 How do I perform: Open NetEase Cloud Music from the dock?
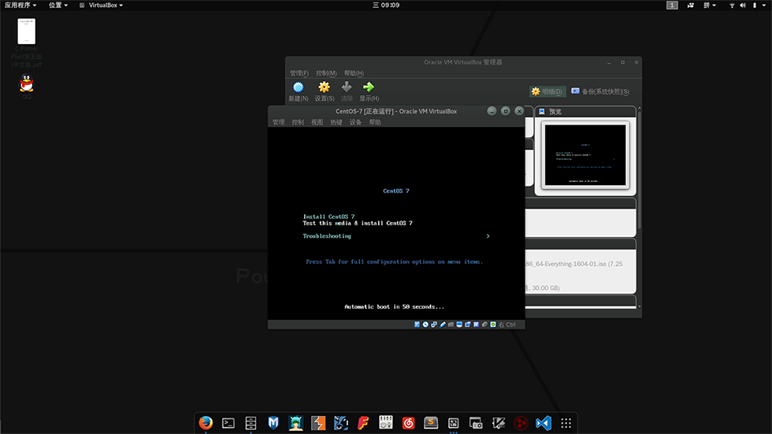[x=408, y=422]
